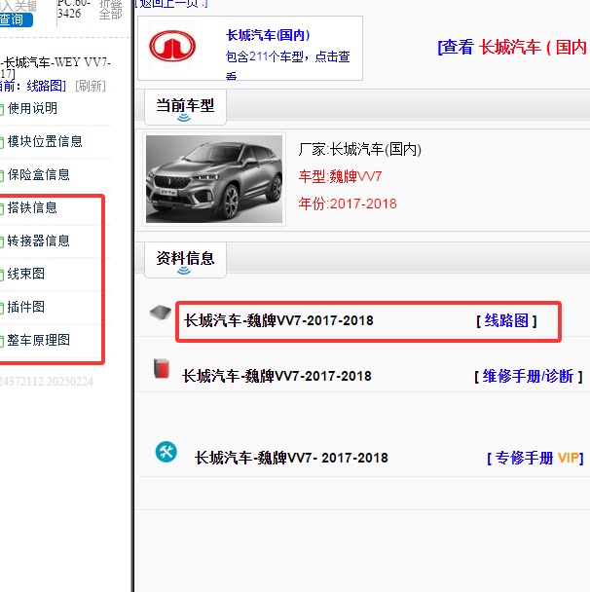Open the 维修手册/诊断 link

(x=528, y=377)
